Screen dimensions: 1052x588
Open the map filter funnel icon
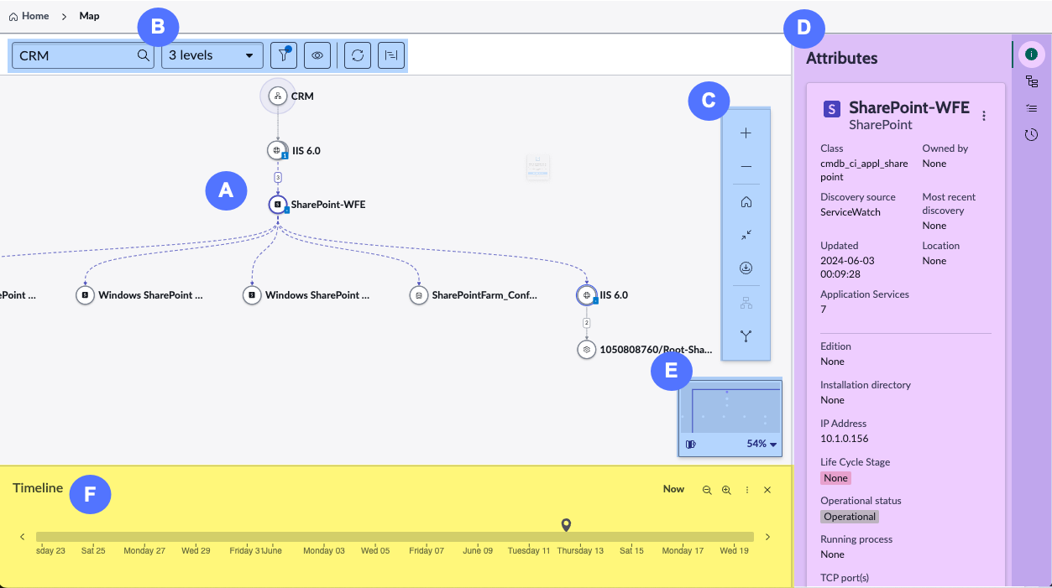point(284,55)
